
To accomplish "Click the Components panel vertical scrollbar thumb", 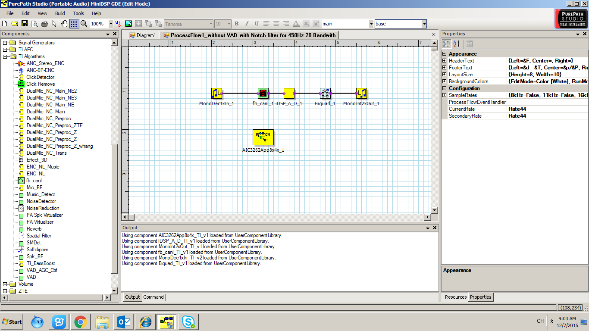I will (114, 208).
